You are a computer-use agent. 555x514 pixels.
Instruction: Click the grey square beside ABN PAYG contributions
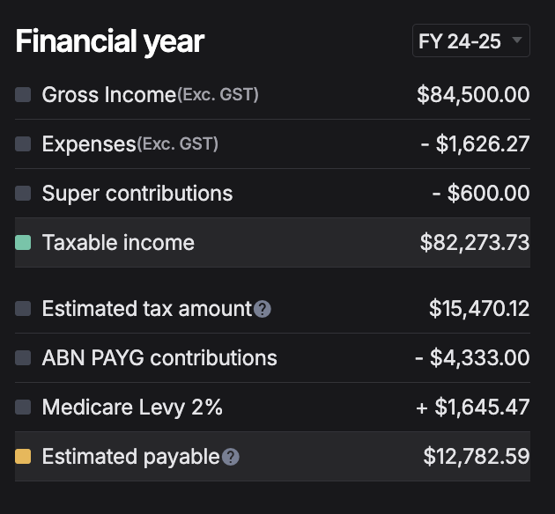click(23, 357)
